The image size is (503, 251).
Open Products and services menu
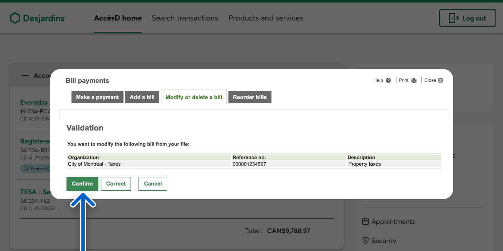tap(265, 18)
